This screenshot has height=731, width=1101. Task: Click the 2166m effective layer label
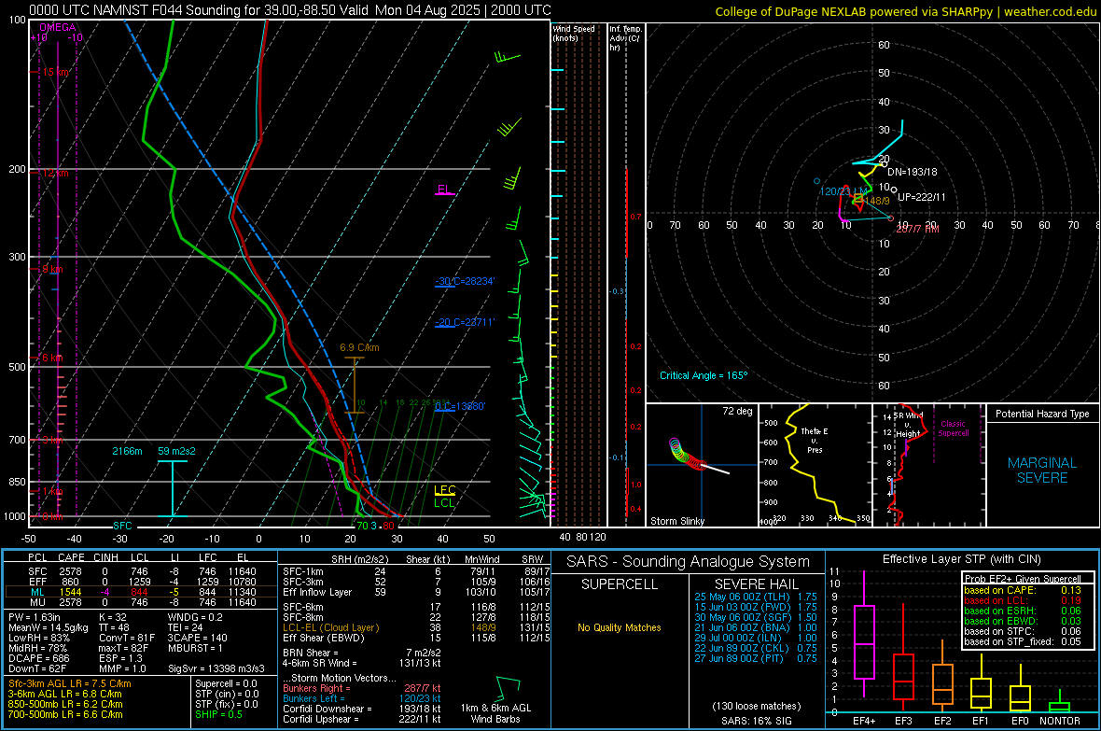point(127,451)
